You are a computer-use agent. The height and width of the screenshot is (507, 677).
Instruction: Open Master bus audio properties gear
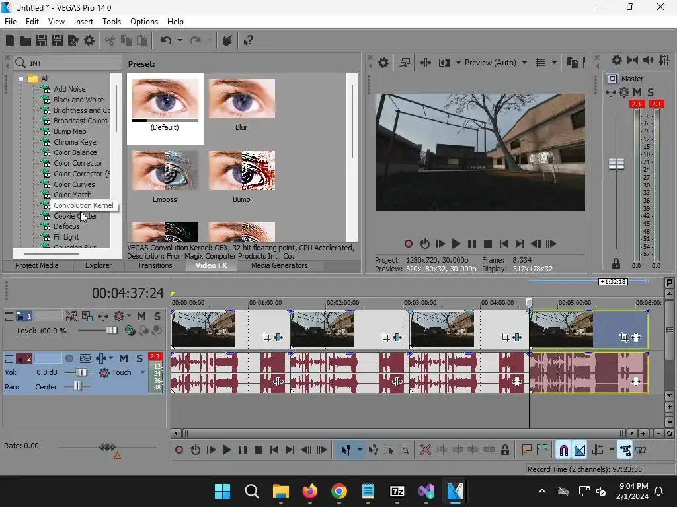tap(617, 60)
